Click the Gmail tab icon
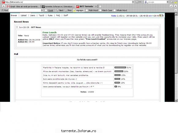The image size is (178, 133). pyautogui.click(x=8, y=6)
